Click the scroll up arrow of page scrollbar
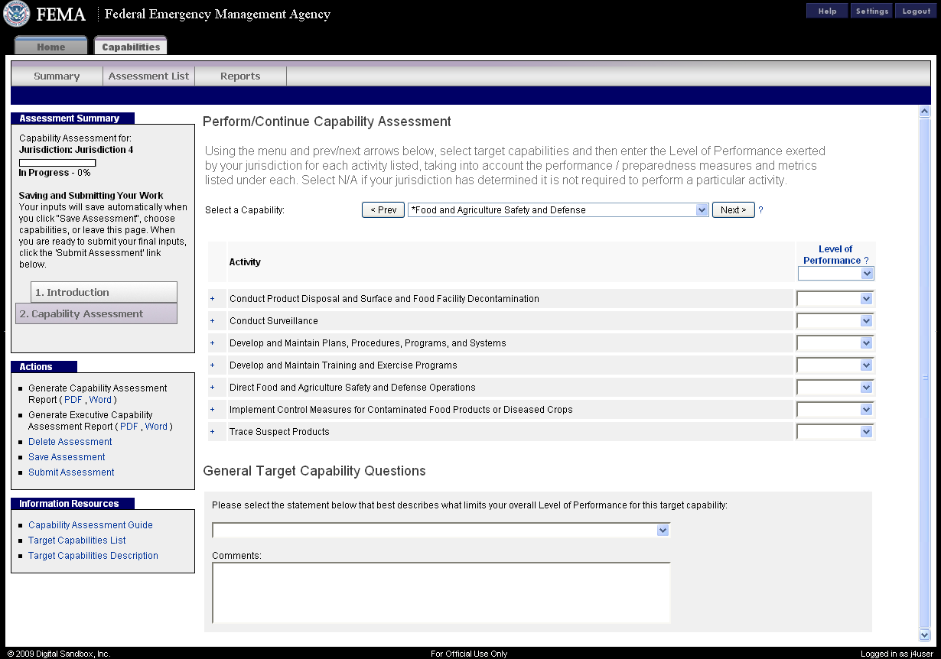The height and width of the screenshot is (659, 941). point(924,112)
